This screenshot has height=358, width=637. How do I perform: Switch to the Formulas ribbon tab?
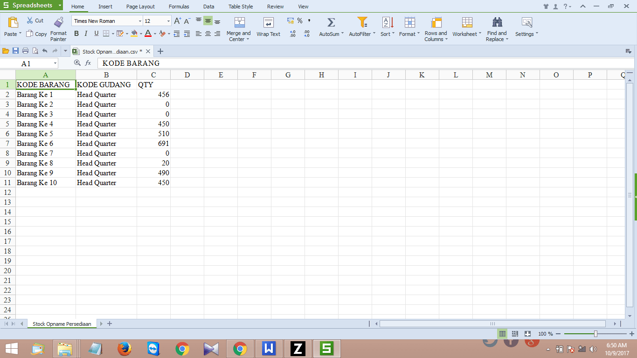[179, 7]
